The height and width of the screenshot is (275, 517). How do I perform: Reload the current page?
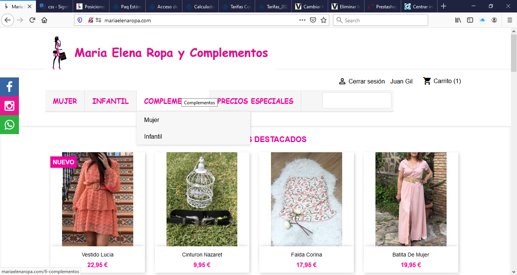click(x=33, y=20)
